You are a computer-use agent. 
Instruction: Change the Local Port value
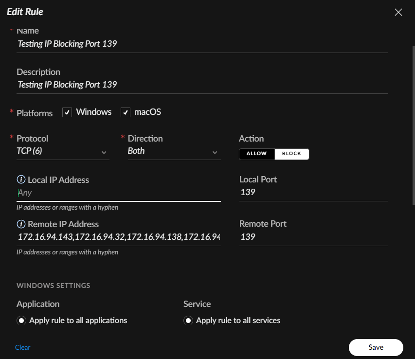point(313,192)
